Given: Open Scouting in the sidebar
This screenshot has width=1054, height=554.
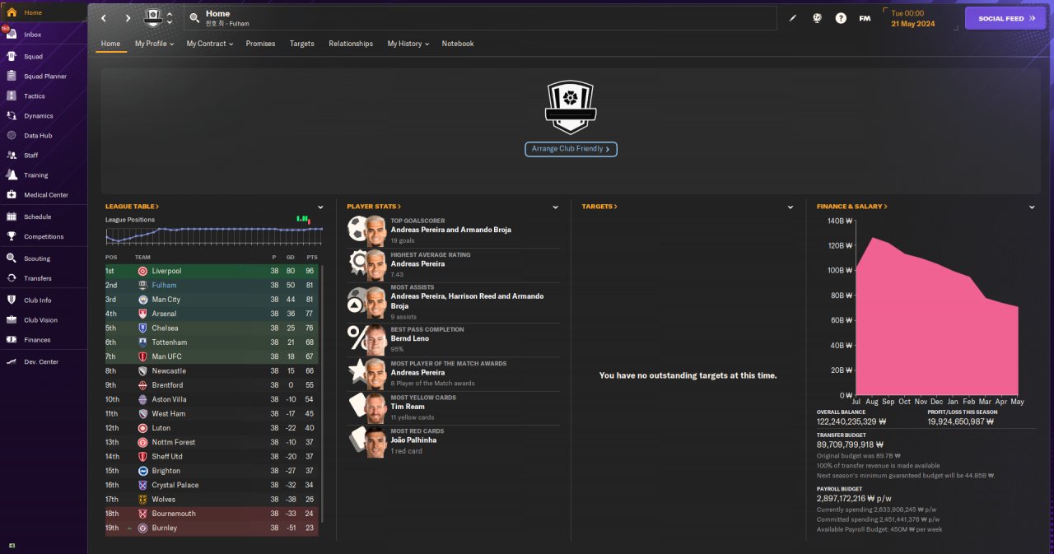Looking at the screenshot, I should point(44,258).
